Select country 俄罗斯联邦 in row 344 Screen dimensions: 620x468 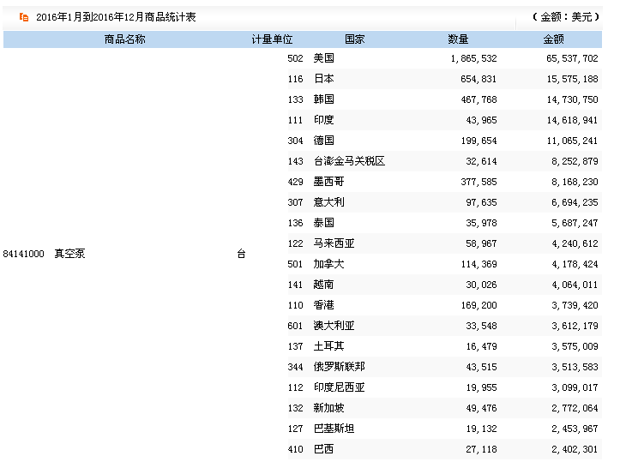point(340,366)
